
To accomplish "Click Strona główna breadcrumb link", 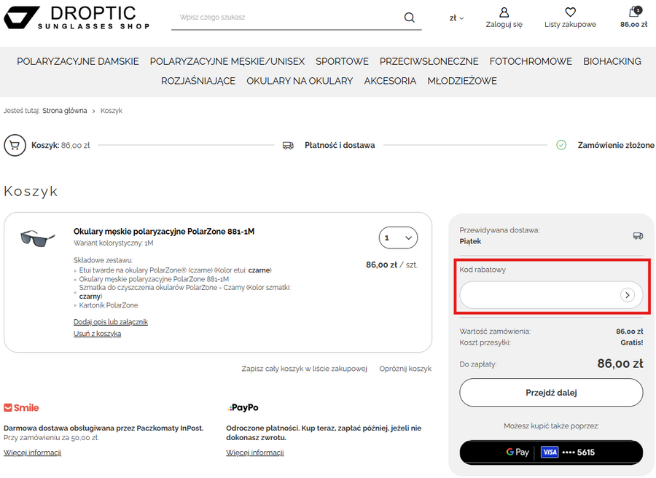I will 64,111.
